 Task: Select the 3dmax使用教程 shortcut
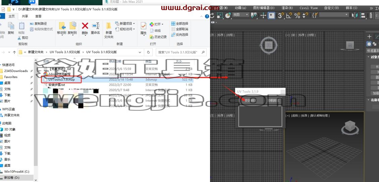click(x=59, y=74)
